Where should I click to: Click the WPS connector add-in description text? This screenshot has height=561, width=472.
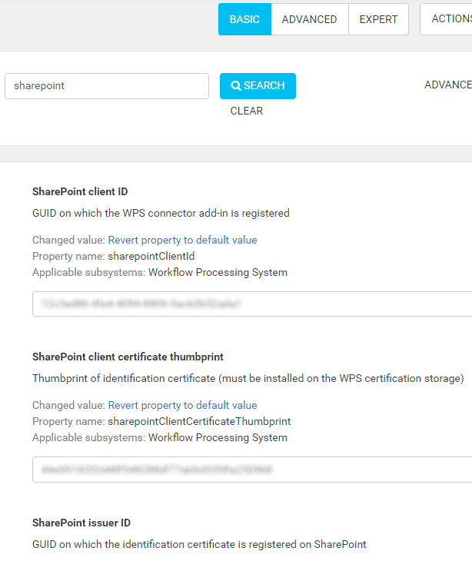tap(161, 213)
